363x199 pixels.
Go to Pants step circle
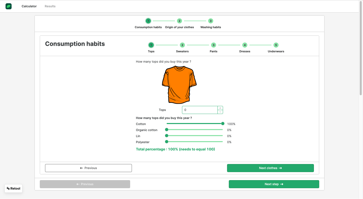(x=213, y=45)
